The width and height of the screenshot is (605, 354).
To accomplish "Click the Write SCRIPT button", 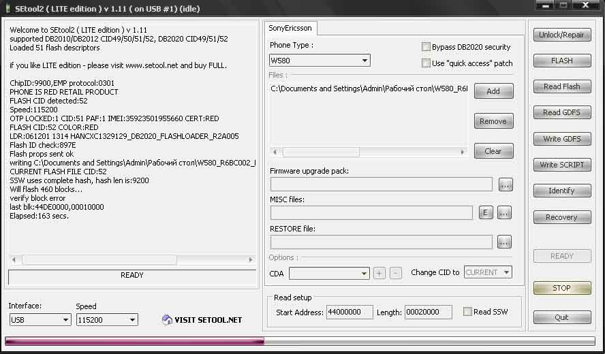I will point(562,165).
